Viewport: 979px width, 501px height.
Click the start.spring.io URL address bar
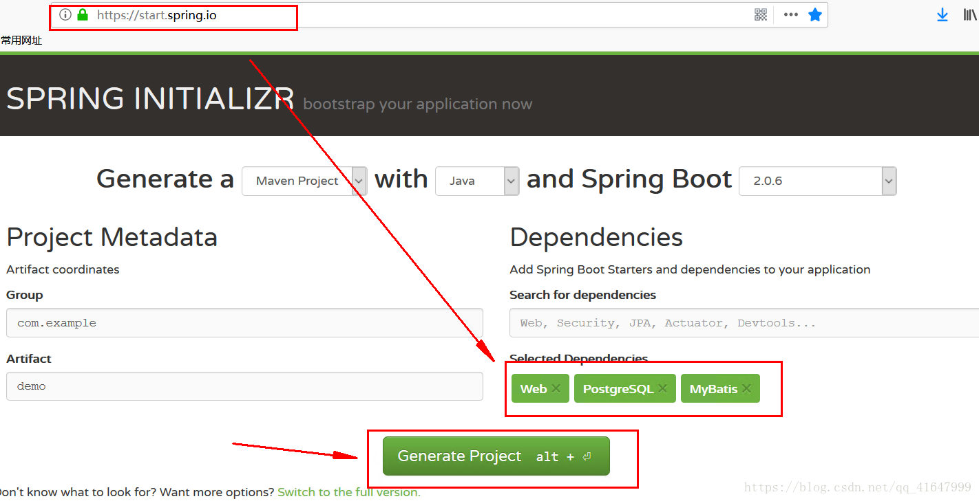tap(413, 14)
